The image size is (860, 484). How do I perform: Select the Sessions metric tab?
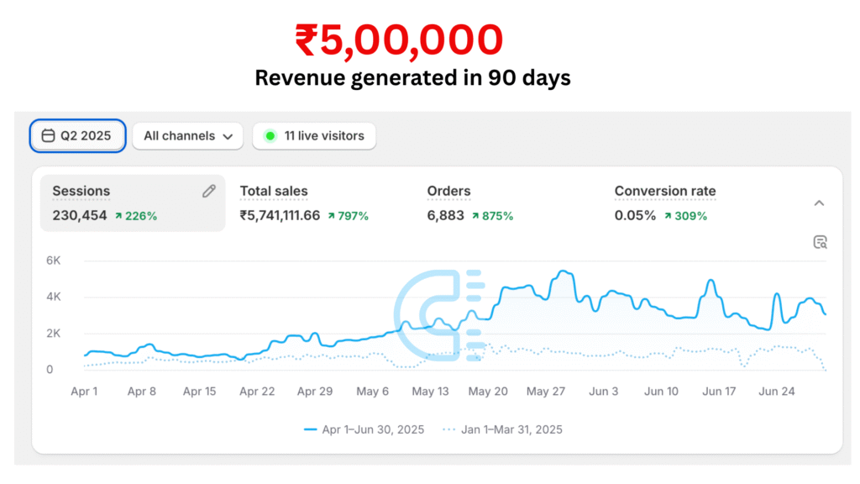coord(133,203)
